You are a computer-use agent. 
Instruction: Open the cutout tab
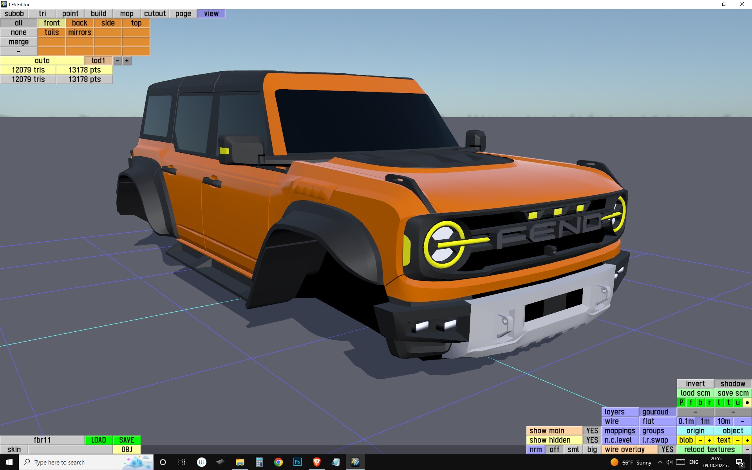coord(155,13)
